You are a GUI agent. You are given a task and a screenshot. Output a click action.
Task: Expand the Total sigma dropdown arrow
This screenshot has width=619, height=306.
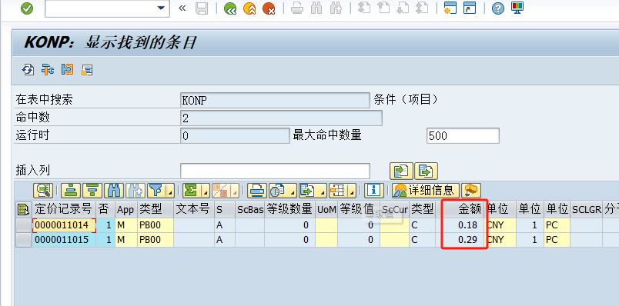(x=206, y=191)
